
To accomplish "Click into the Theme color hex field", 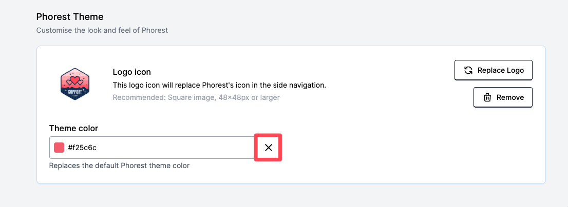I will [152, 148].
